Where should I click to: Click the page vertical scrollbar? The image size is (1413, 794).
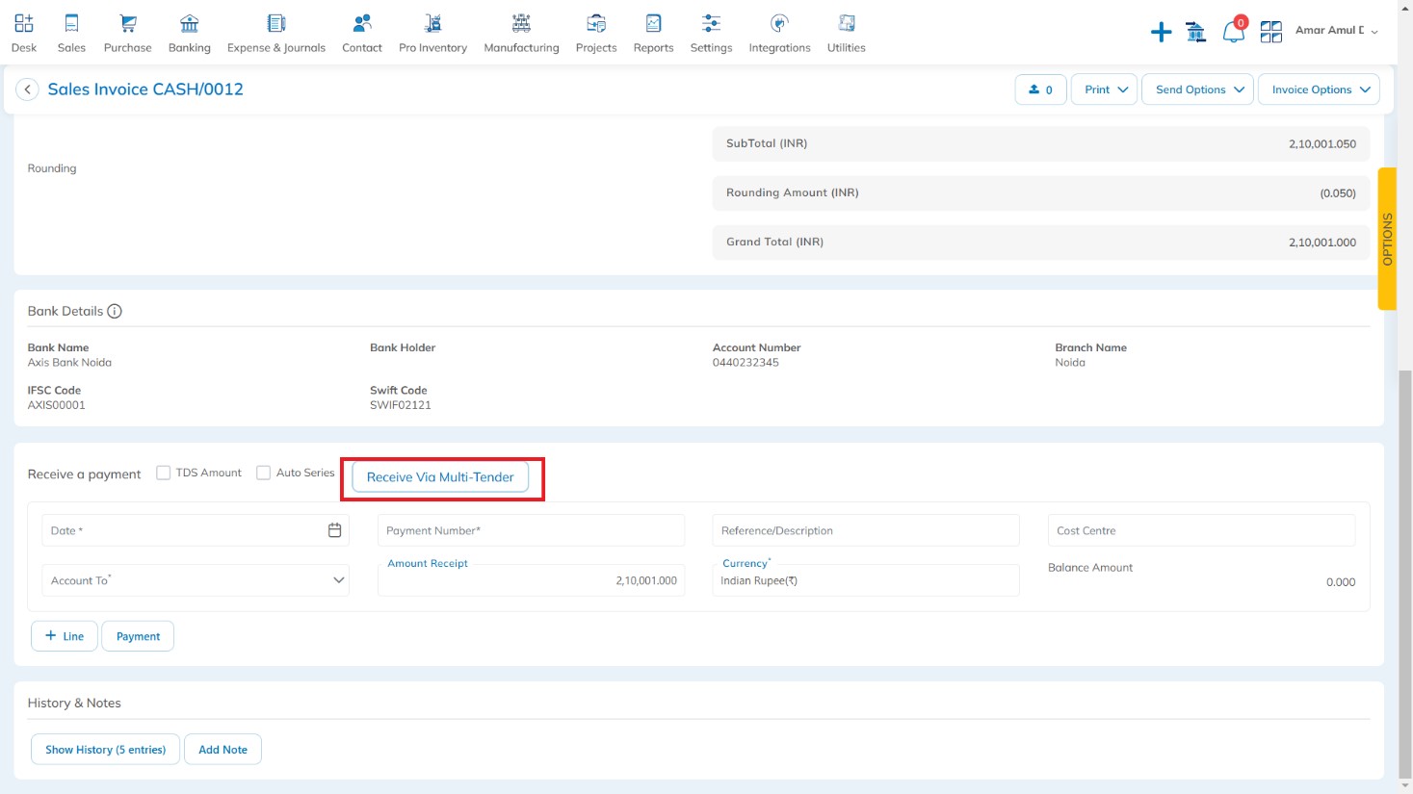click(1405, 574)
